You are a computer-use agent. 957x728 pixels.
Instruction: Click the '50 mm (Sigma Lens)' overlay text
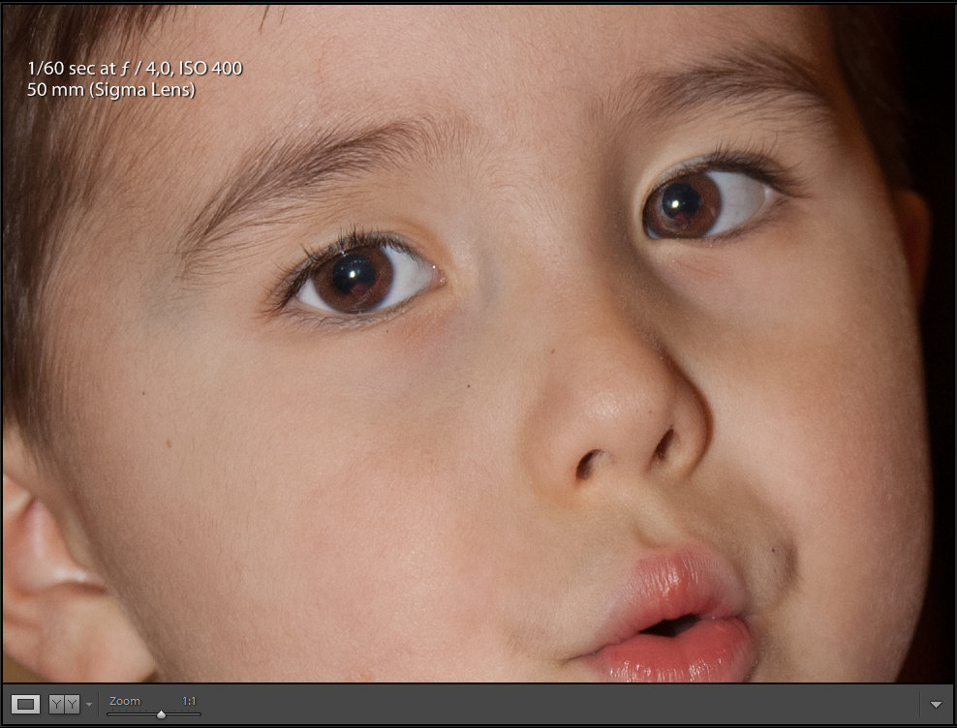tap(111, 90)
